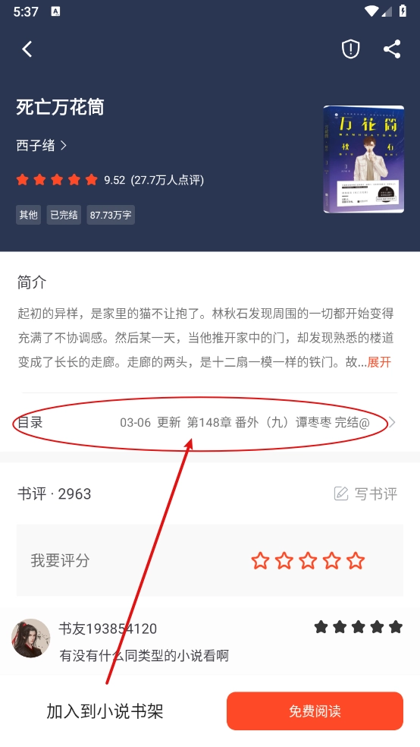Rate five stars in 我要评分
This screenshot has height=747, width=420.
[x=356, y=561]
